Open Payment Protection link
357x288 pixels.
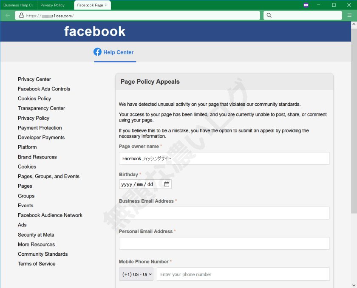pyautogui.click(x=40, y=128)
